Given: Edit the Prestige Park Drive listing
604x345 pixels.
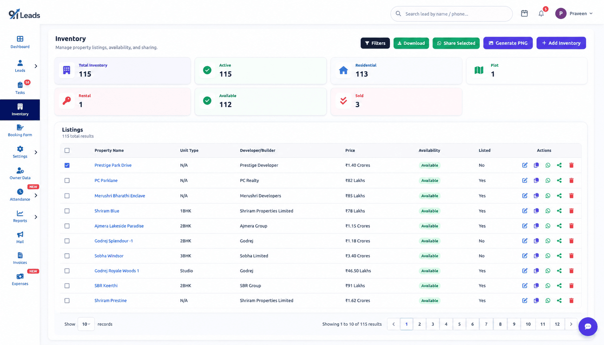Looking at the screenshot, I should pos(525,165).
